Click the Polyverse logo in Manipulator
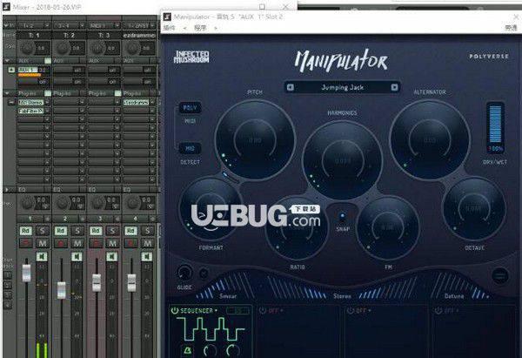This screenshot has height=358, width=522. 489,57
